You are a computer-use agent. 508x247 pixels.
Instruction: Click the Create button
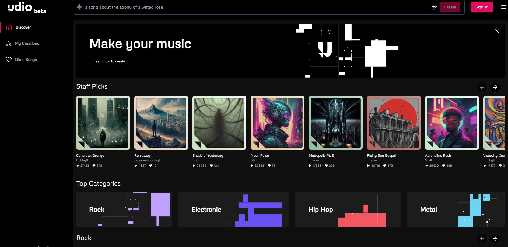click(x=450, y=7)
